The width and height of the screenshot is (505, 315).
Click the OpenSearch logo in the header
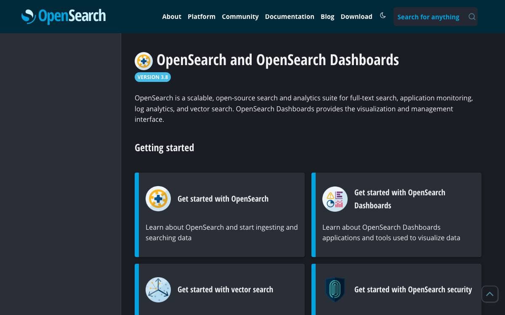[64, 16]
